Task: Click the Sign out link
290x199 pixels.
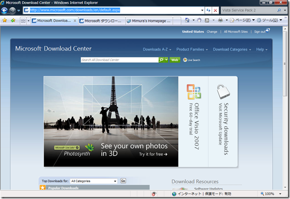Action: (259, 32)
